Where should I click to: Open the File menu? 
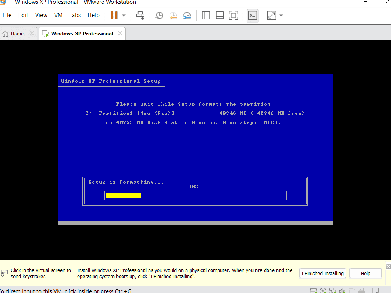click(x=7, y=15)
